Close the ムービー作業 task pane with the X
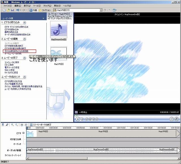This screenshot has height=164, width=181. [x=43, y=18]
